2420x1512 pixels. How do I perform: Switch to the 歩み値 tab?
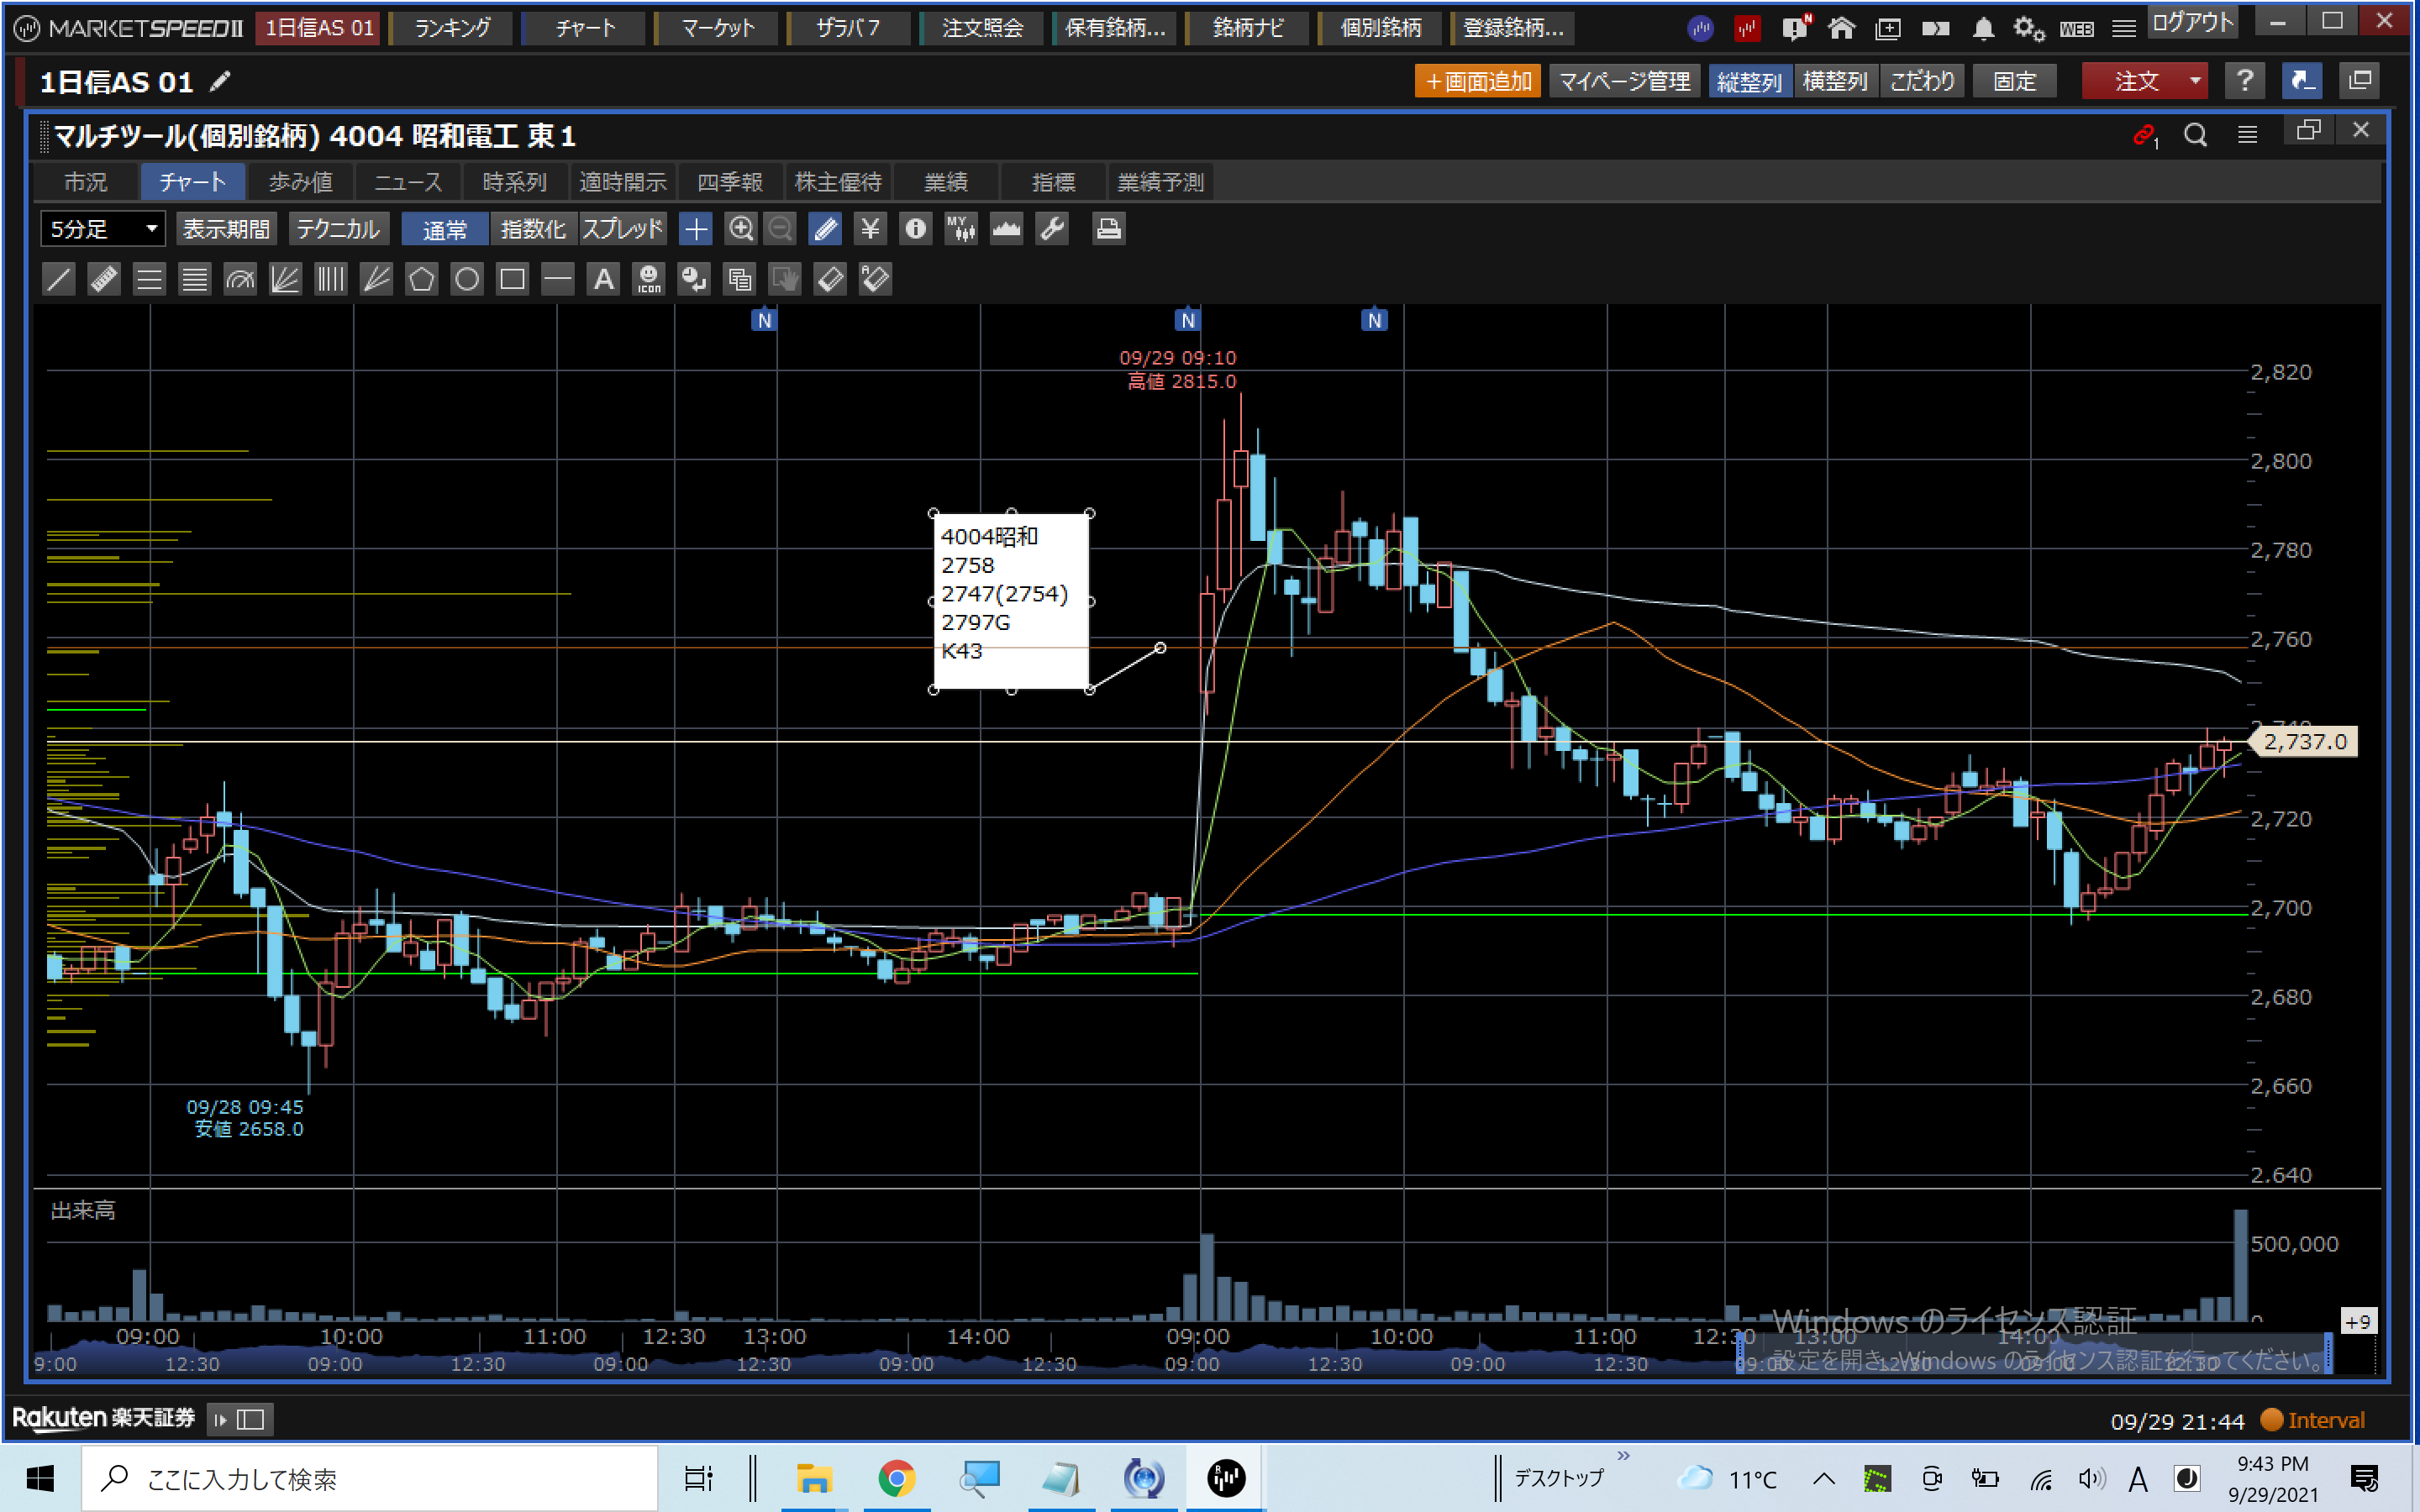(300, 182)
